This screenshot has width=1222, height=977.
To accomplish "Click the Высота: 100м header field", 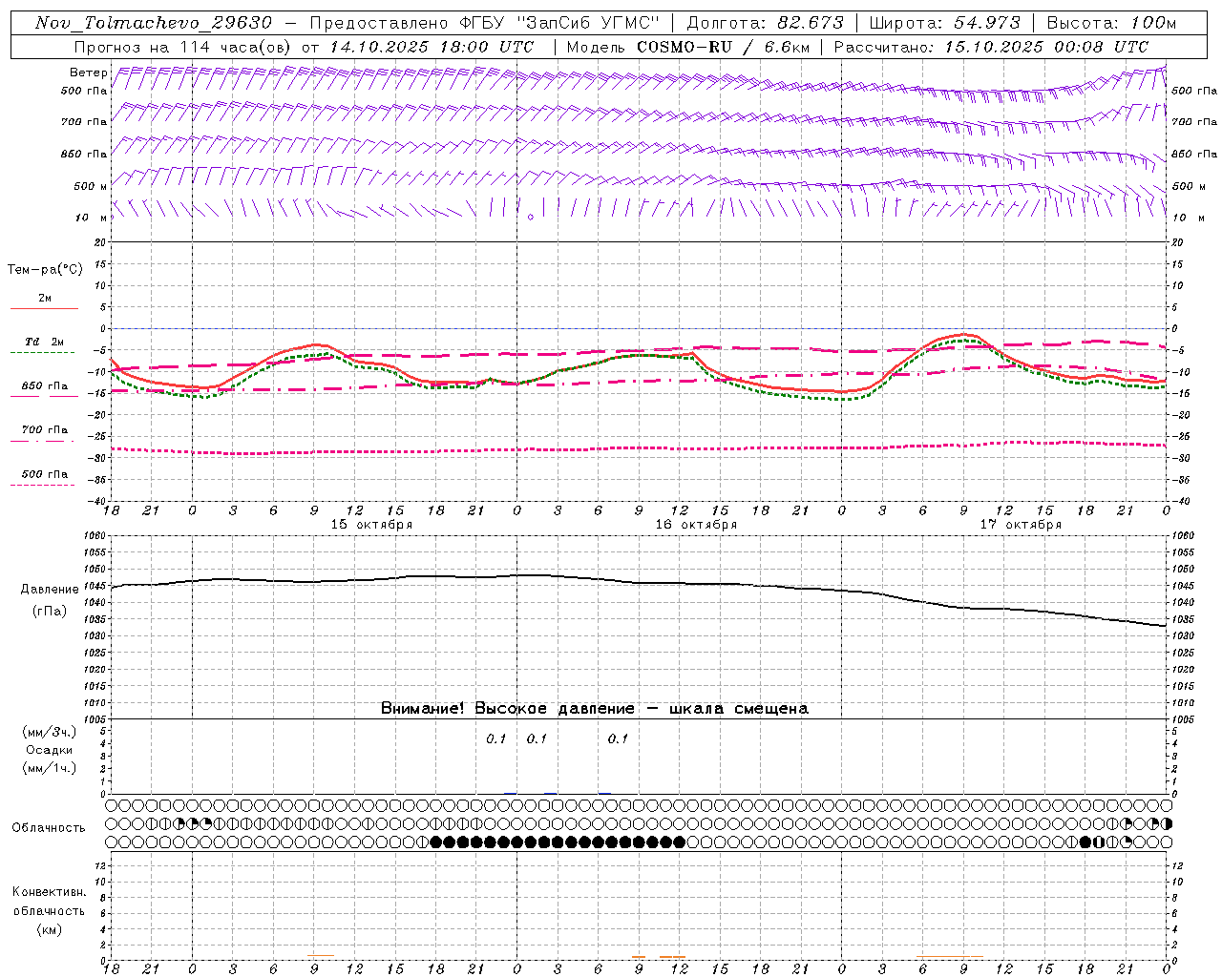I will click(x=1111, y=23).
